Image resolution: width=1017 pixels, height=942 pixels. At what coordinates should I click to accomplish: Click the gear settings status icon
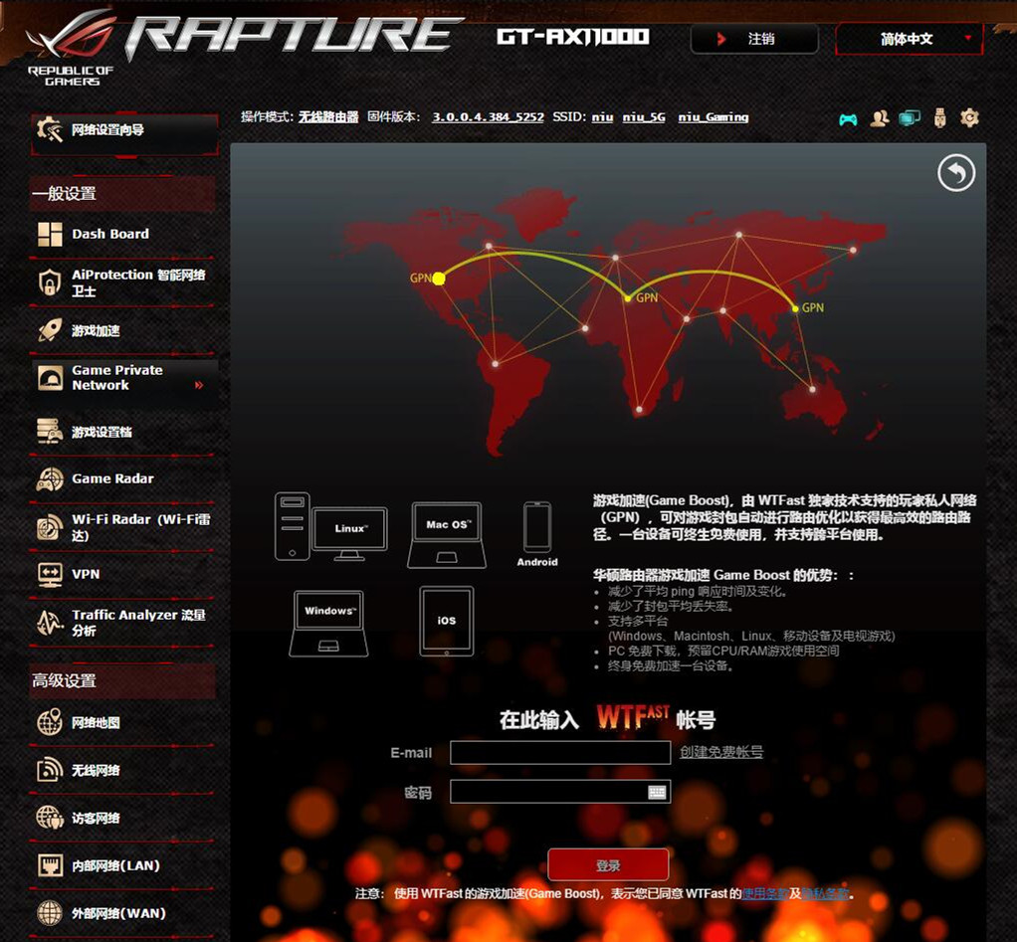(x=969, y=118)
